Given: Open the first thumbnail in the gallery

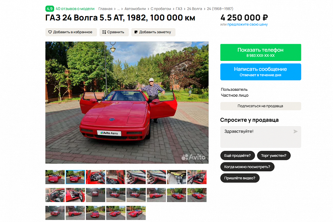Looking at the screenshot, I should click(55, 177).
